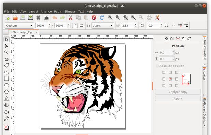Close the Transformations side panel tab

pos(205,64)
